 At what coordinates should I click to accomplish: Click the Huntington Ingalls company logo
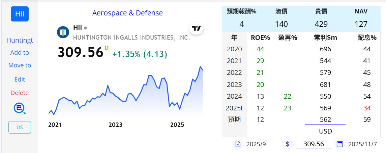63,32
